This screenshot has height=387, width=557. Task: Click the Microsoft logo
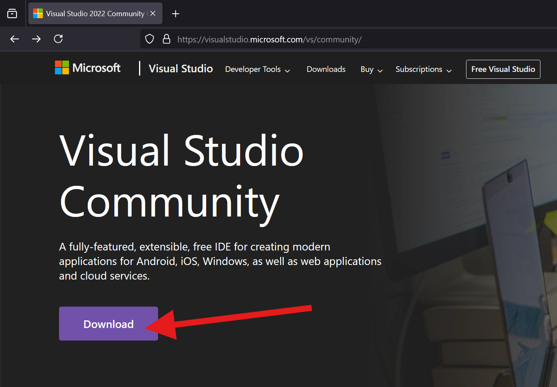pos(88,67)
